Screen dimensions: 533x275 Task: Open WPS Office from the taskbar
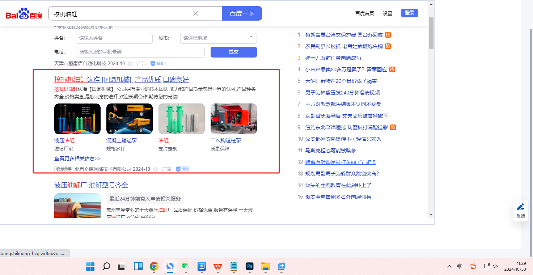coord(217,267)
